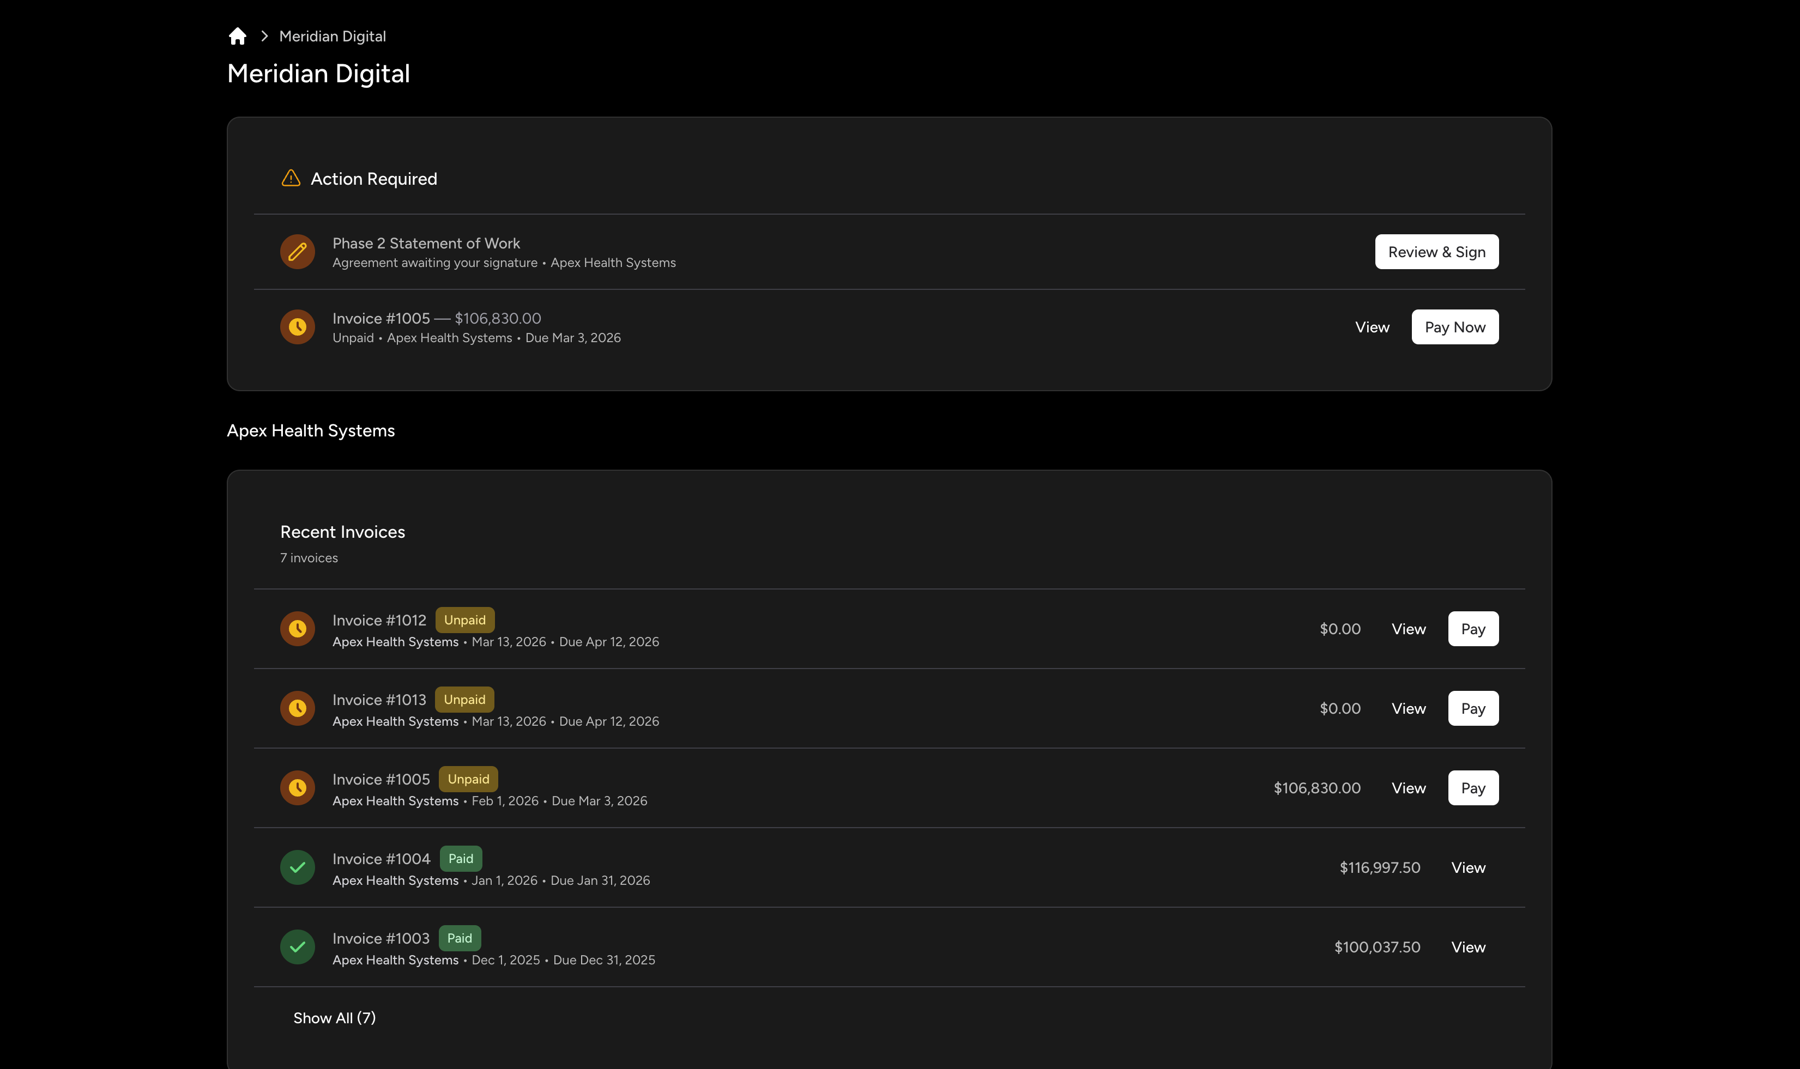This screenshot has height=1069, width=1800.
Task: Open View for Invoice #1004
Action: [1468, 867]
